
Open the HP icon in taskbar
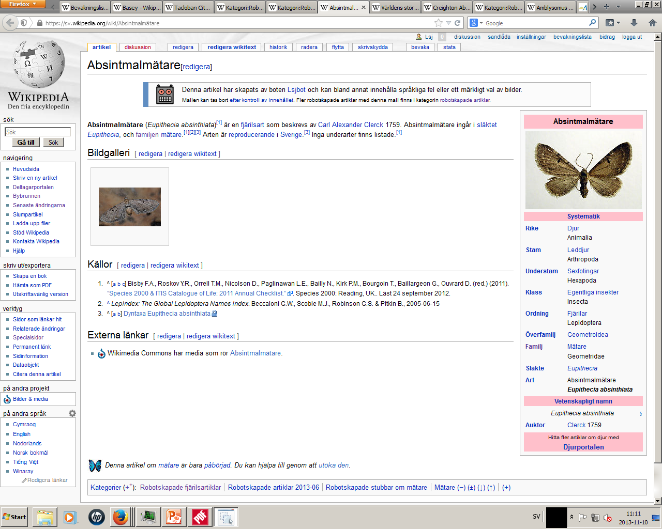tap(96, 517)
